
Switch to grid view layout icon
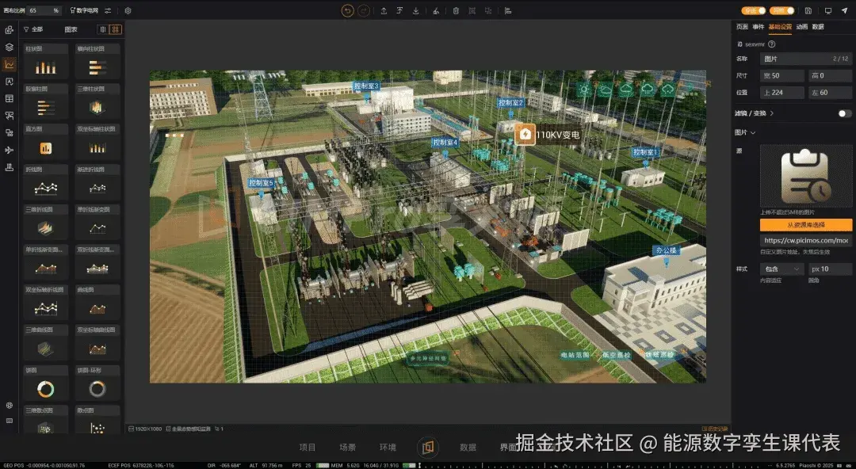(x=115, y=29)
